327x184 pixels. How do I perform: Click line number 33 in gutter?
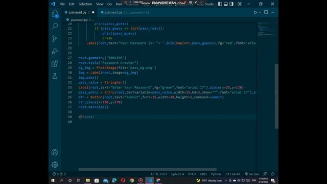point(69,87)
